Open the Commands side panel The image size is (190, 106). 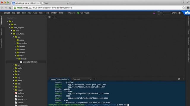coord(1,43)
